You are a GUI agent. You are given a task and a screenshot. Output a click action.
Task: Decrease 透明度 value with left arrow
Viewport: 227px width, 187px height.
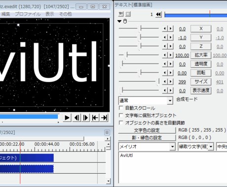click(x=164, y=64)
